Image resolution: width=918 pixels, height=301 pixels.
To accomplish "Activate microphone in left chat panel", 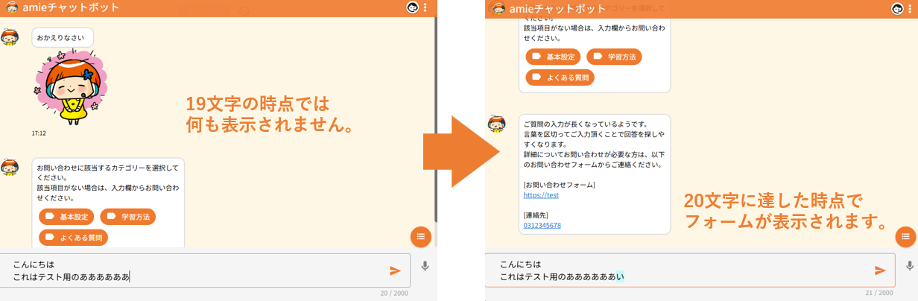I will pos(425,266).
